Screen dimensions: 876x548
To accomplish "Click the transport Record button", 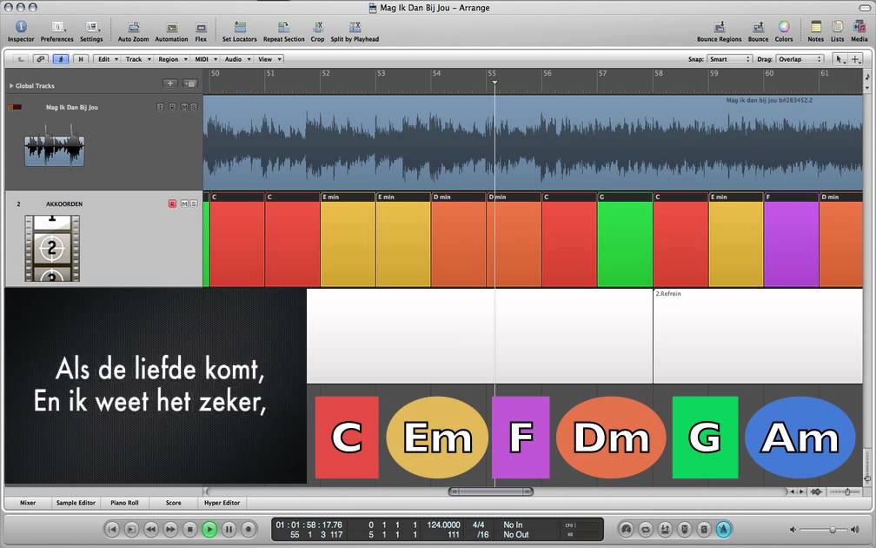I will pyautogui.click(x=249, y=529).
